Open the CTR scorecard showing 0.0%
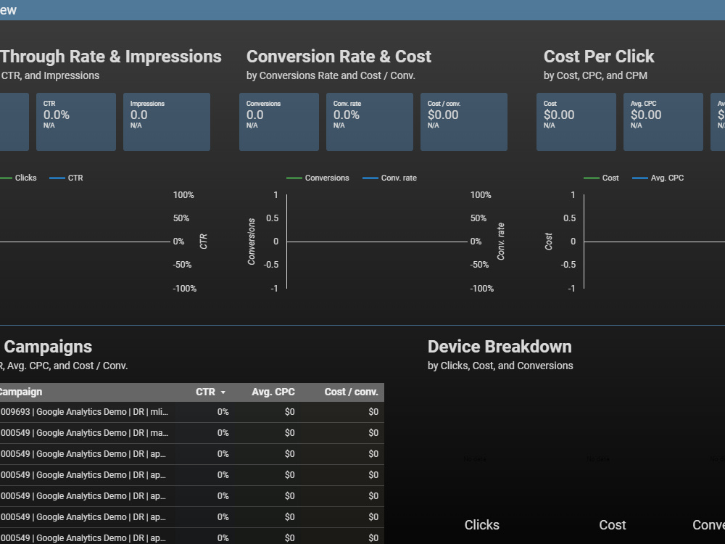725x544 pixels. point(76,122)
